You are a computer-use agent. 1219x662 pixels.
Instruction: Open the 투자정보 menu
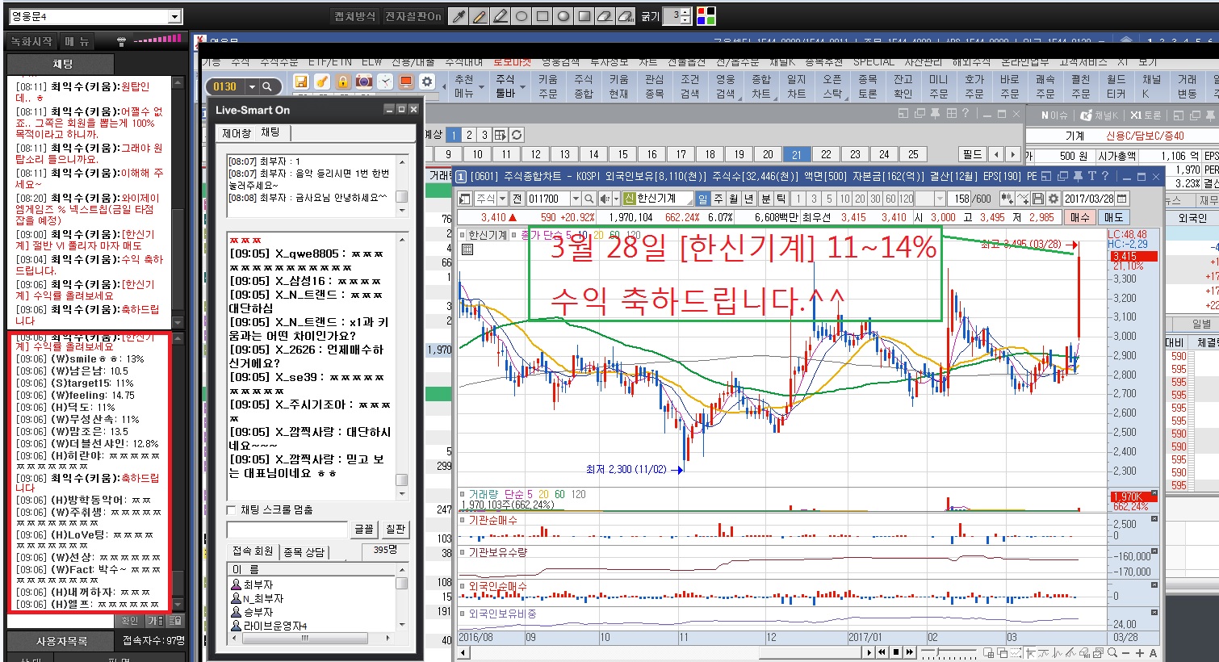(x=609, y=61)
